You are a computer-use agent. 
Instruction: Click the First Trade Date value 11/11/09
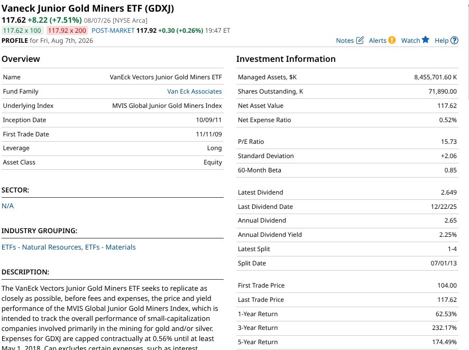[209, 134]
